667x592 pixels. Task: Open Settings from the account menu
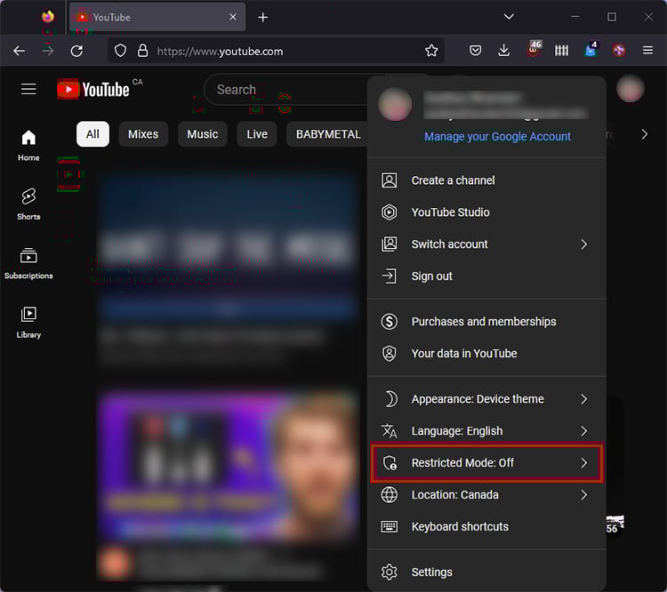486,572
